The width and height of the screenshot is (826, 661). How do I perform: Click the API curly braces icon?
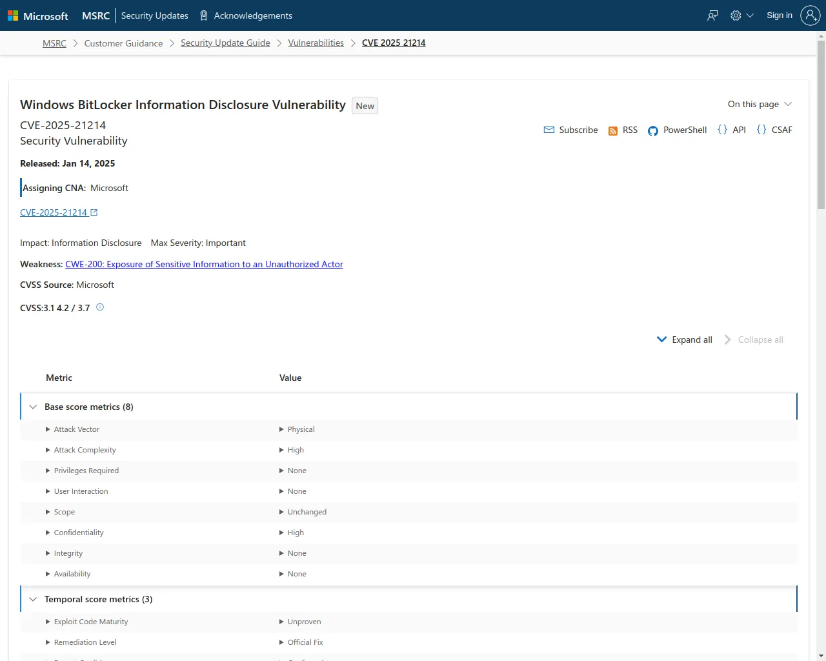722,130
